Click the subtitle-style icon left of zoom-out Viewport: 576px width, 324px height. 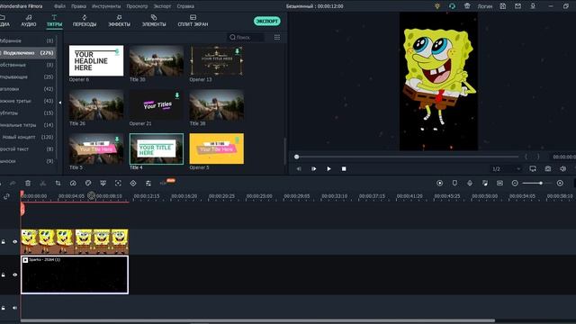500,183
